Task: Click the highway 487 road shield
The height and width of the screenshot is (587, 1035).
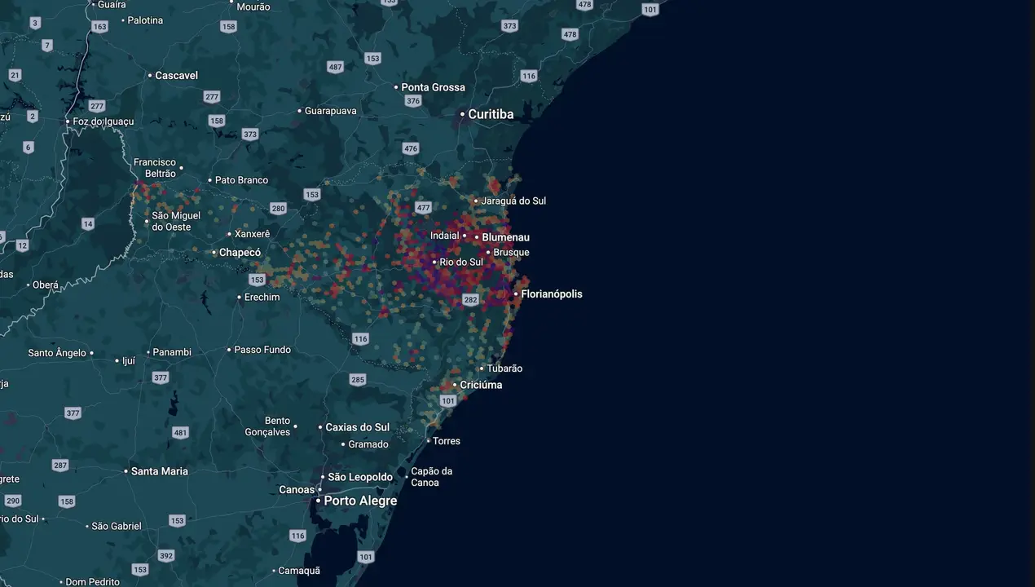Action: tap(335, 67)
